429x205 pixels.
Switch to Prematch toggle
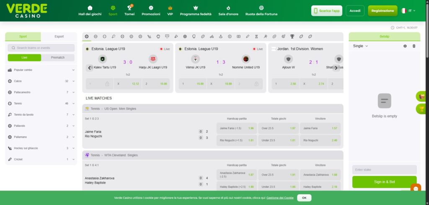tap(58, 58)
